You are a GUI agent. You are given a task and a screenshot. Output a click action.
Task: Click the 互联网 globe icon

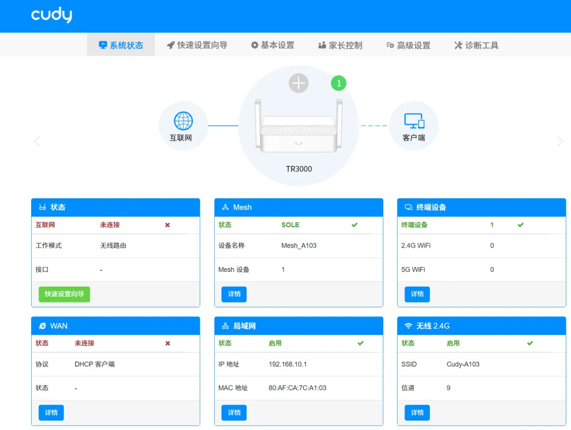[183, 121]
